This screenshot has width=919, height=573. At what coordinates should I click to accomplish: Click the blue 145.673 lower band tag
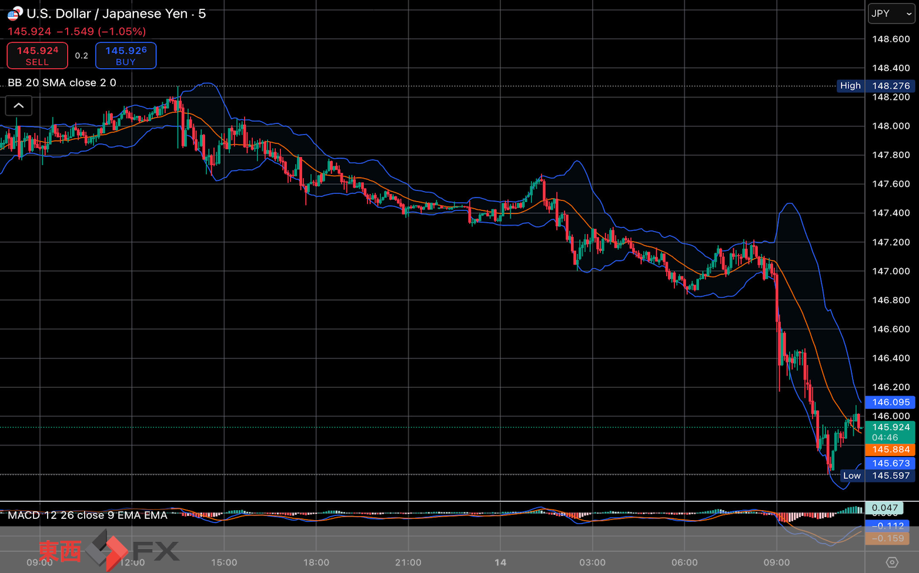pyautogui.click(x=890, y=463)
